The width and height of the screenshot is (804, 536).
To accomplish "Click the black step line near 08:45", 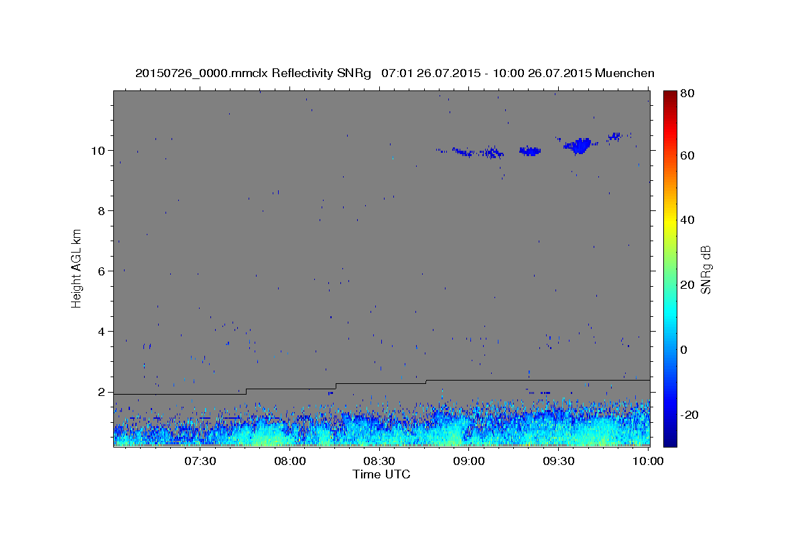I will tap(426, 382).
